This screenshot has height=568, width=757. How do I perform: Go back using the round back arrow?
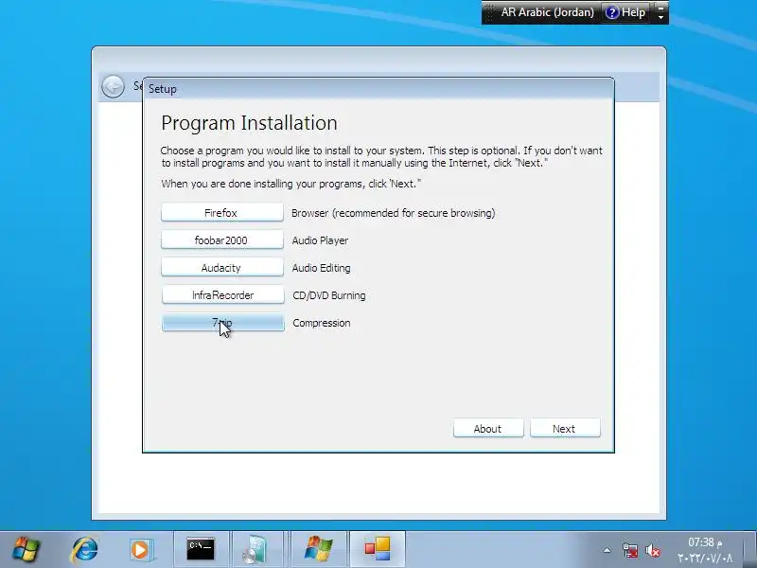(113, 87)
